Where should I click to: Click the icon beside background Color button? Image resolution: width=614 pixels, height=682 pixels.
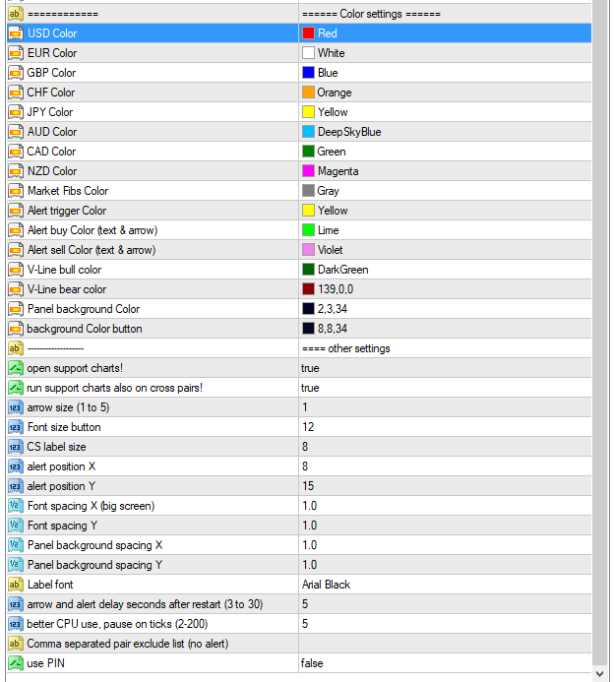click(x=16, y=329)
